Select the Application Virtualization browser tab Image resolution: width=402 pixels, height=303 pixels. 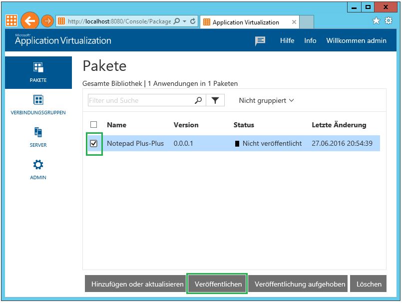[246, 22]
